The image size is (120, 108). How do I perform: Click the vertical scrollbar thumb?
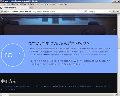click(x=119, y=43)
